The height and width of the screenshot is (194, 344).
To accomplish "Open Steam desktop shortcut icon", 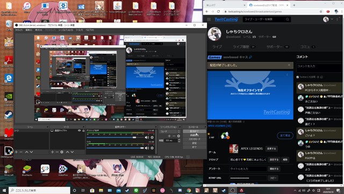I will point(9,116).
